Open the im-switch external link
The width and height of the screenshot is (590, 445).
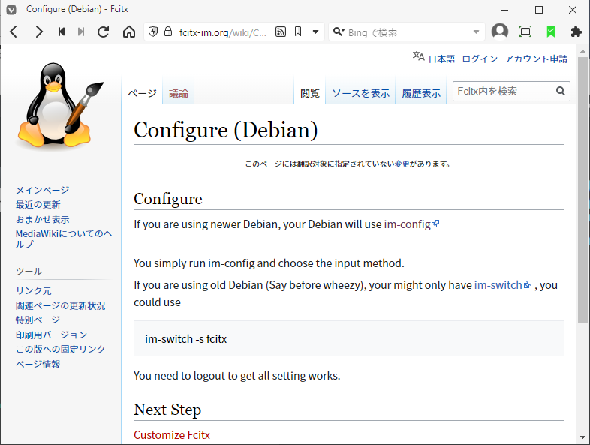tap(503, 285)
